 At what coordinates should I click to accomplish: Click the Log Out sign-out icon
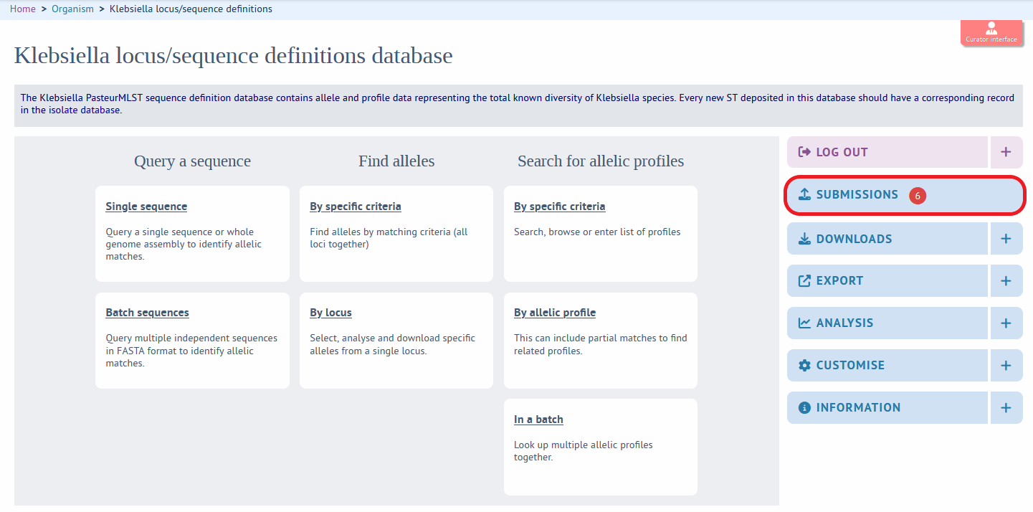point(804,152)
